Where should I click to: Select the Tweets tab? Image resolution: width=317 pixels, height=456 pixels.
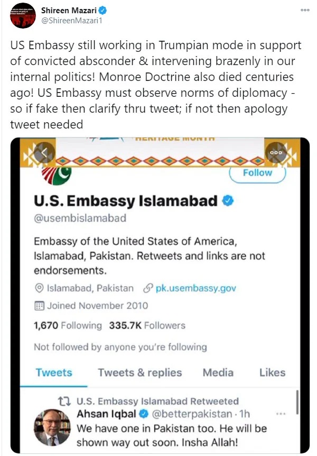tap(54, 372)
